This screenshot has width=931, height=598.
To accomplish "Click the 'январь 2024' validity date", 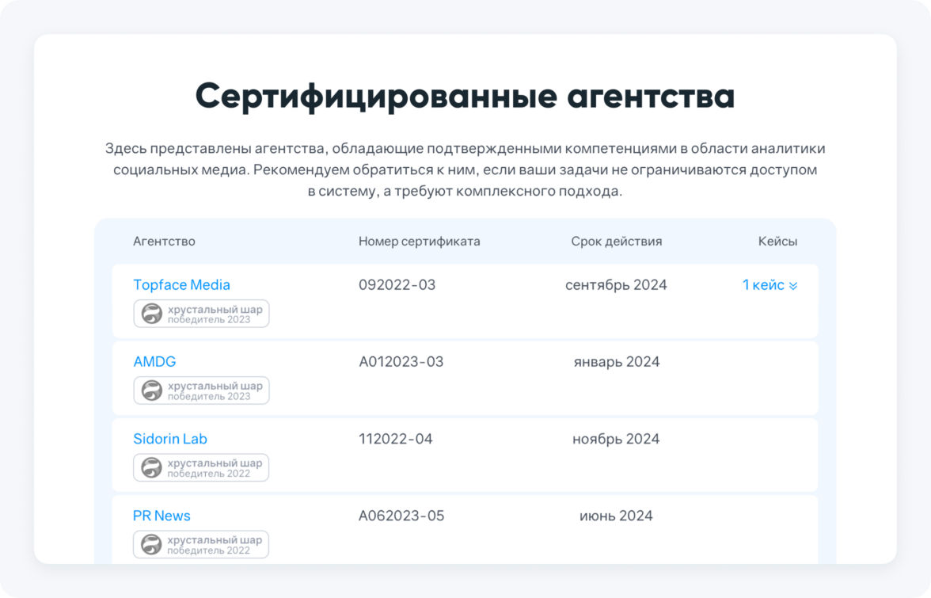I will tap(616, 362).
